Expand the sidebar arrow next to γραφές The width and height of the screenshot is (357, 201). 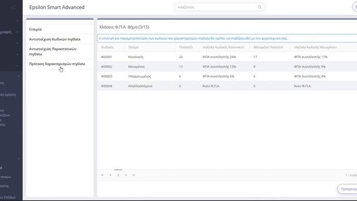coord(17,32)
